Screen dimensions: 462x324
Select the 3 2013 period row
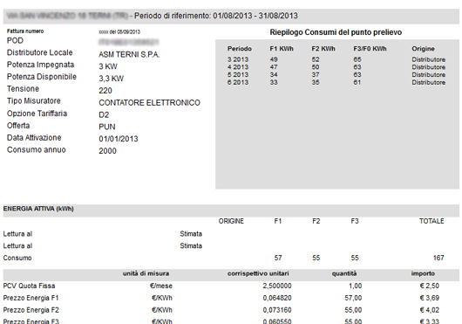[x=336, y=59]
